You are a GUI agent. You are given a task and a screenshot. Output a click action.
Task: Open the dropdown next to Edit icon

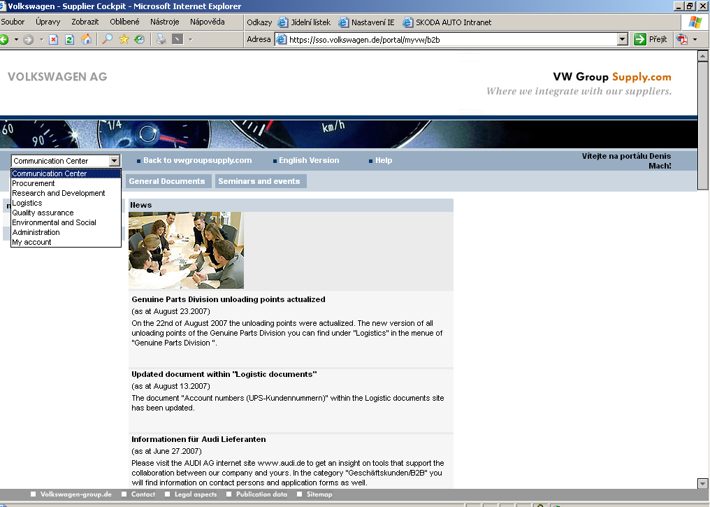click(x=191, y=40)
